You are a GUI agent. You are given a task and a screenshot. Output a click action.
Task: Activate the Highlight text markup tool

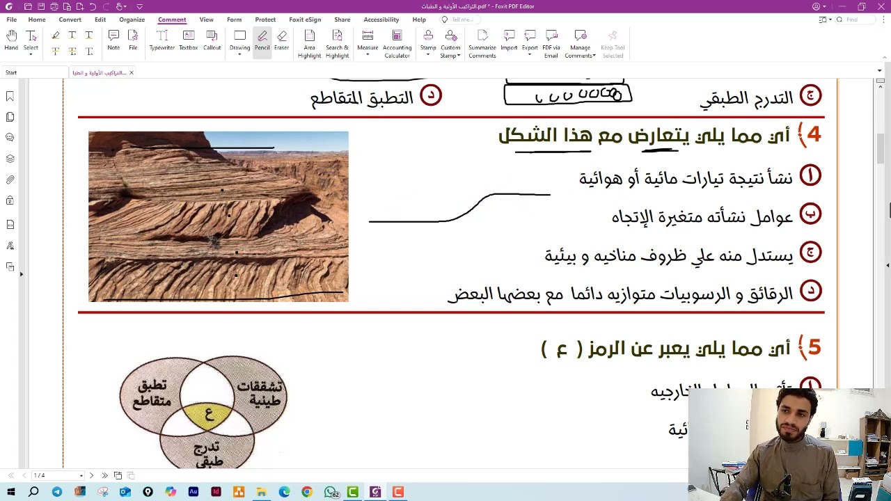pos(56,35)
